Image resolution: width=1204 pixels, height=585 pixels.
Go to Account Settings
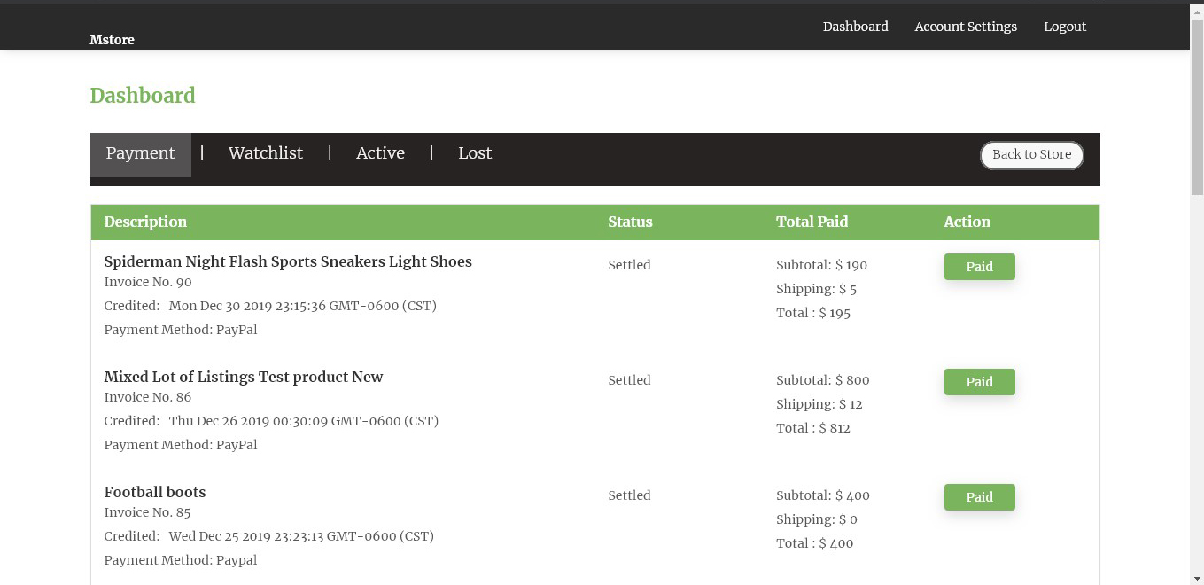(x=966, y=27)
